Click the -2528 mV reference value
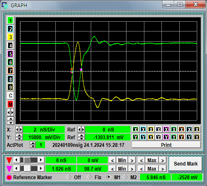The image size is (207, 186). pos(187,177)
